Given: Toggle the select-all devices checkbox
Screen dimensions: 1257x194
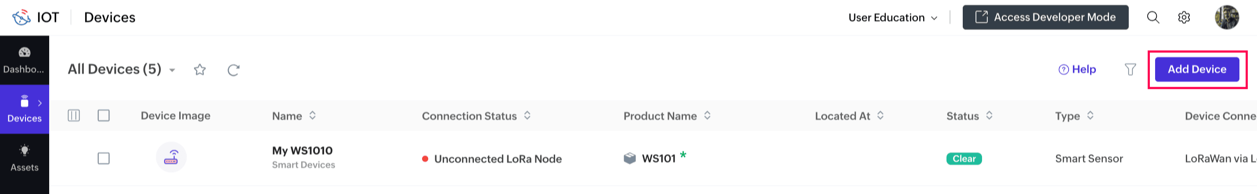Looking at the screenshot, I should [104, 116].
